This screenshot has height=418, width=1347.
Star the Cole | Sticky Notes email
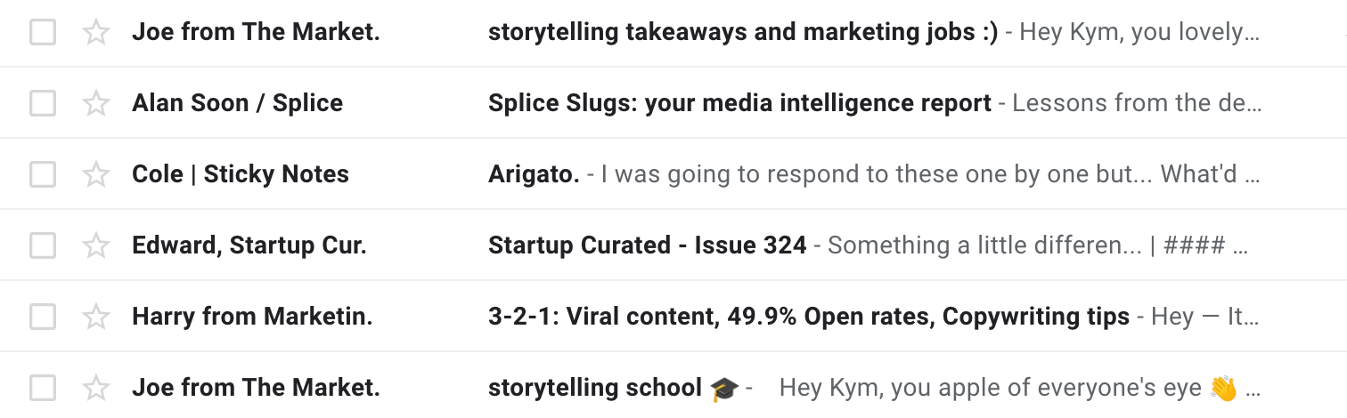coord(95,174)
